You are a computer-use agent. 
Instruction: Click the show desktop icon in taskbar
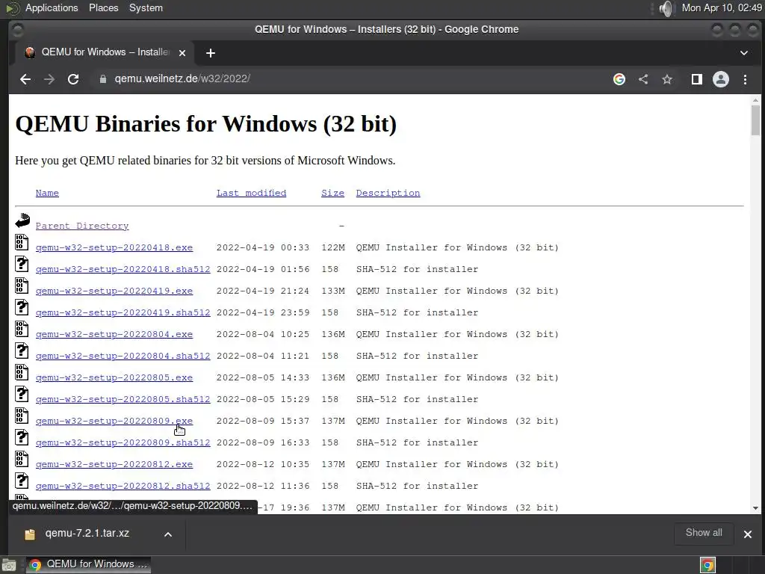9,565
